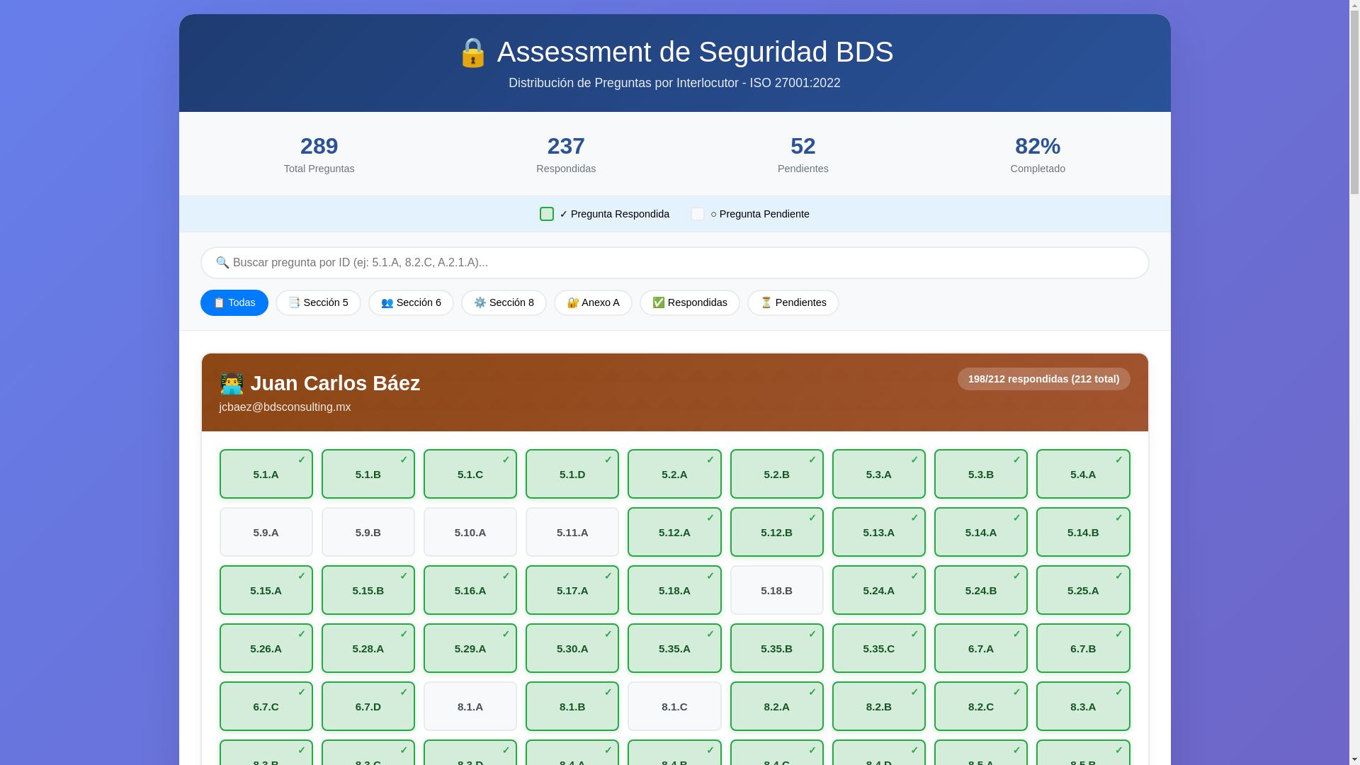Click question card 6.7.C
The height and width of the screenshot is (765, 1360).
tap(266, 706)
